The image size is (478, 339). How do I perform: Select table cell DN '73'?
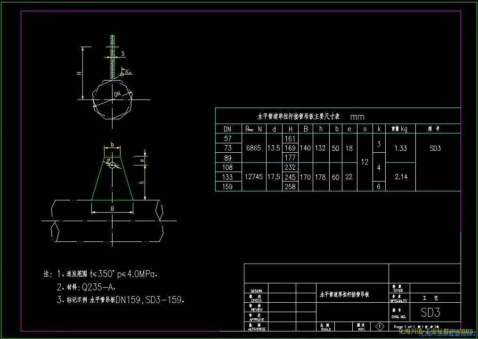click(228, 148)
